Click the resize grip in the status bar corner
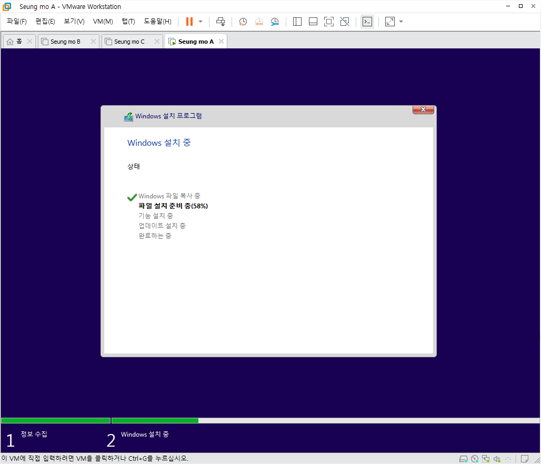541x464 pixels. click(537, 460)
